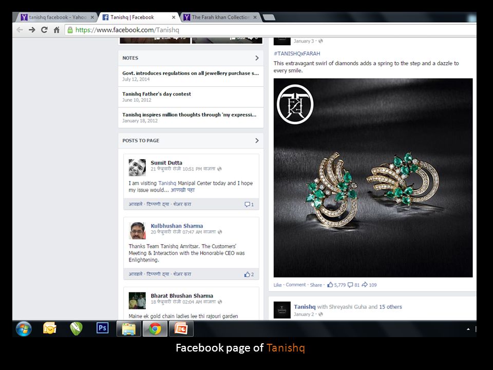Open Bharat Bhushan Sharma's name link
Viewport: 493px width, 370px height.
click(x=182, y=296)
